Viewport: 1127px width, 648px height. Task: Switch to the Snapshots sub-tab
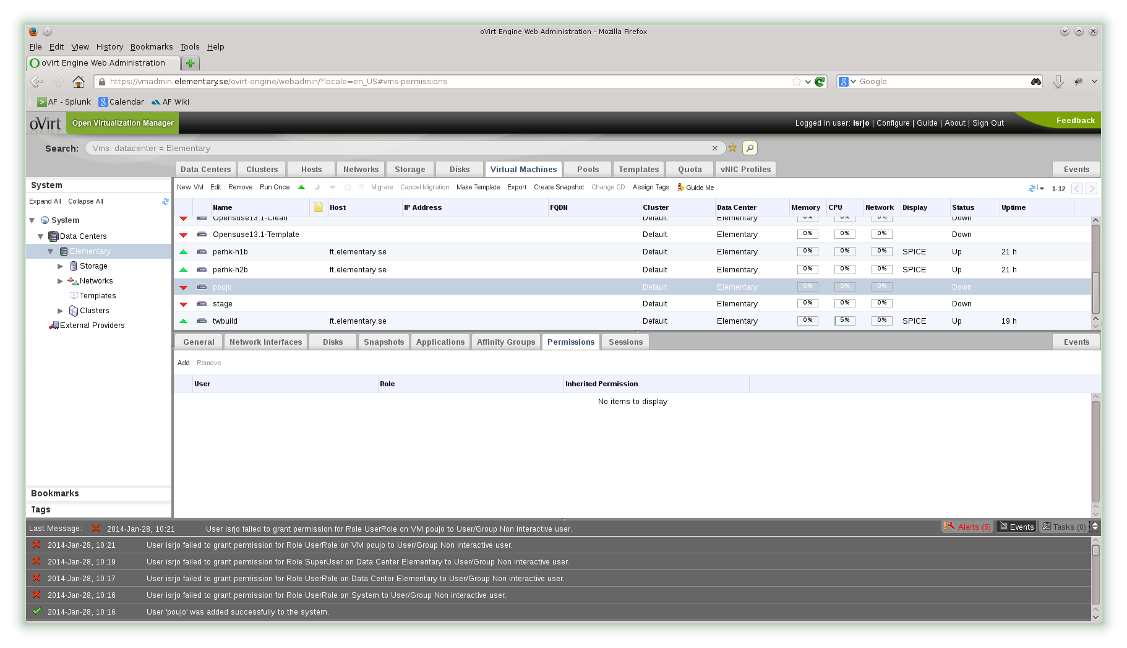384,342
